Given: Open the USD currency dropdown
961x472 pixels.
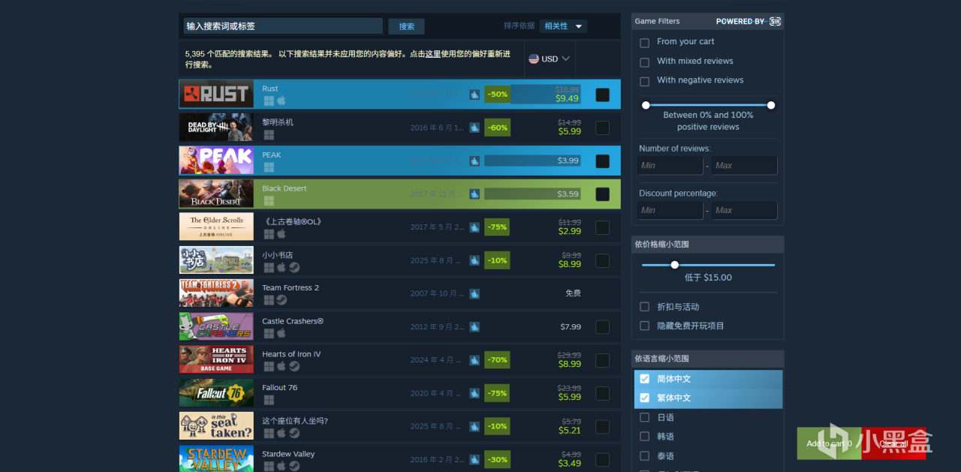Looking at the screenshot, I should coord(550,59).
